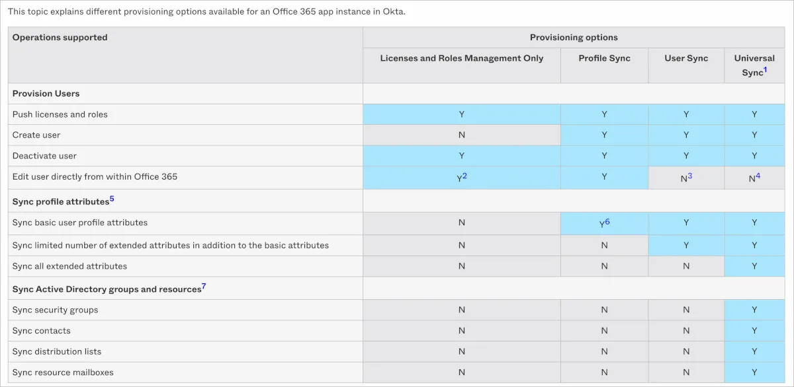Viewport: 794px width, 387px height.
Task: Select the Sync all extended attributes label
Action: pyautogui.click(x=69, y=266)
